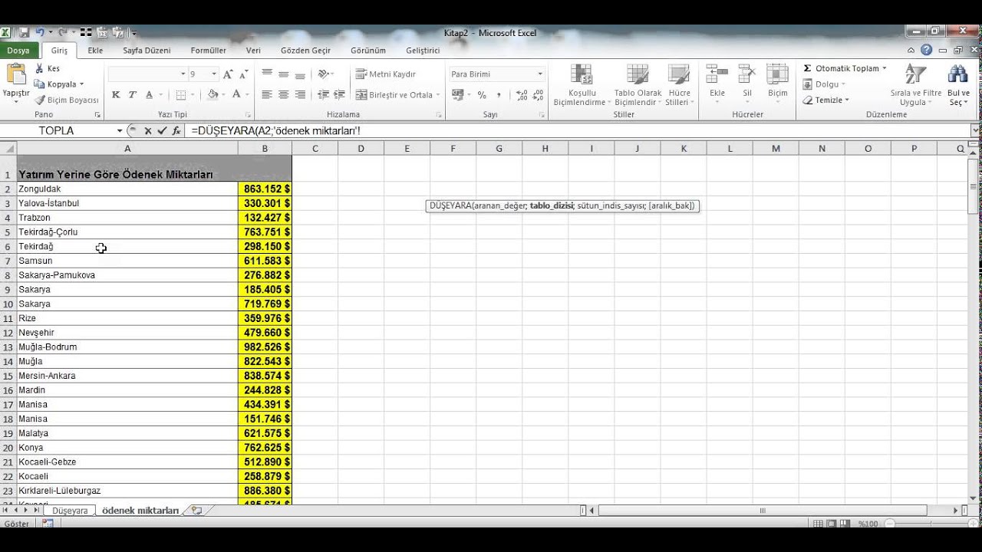Toggle Metni Kaydır wrap text
Image resolution: width=982 pixels, height=552 pixels.
(386, 74)
